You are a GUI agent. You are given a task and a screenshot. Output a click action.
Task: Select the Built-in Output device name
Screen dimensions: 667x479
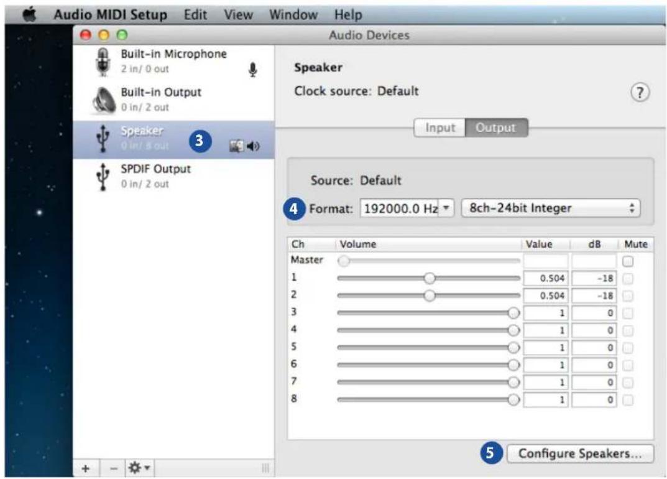point(161,93)
